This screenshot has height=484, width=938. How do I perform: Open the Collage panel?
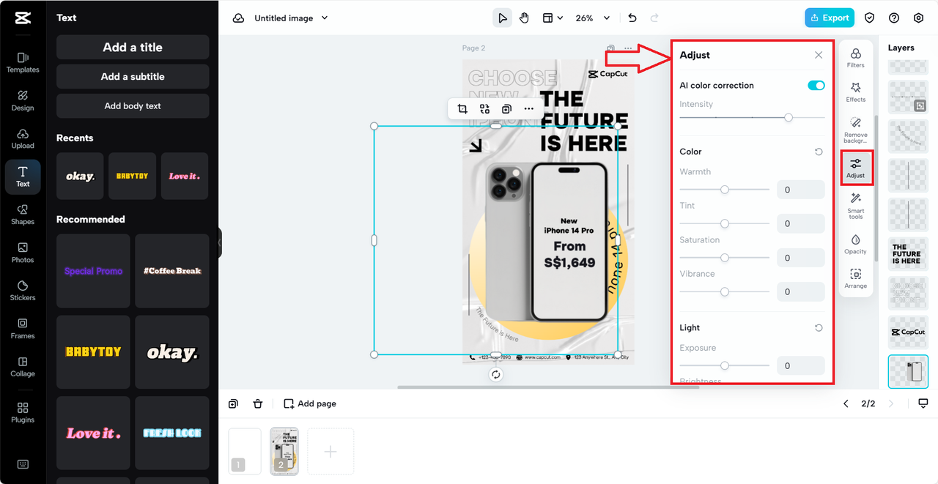point(23,368)
